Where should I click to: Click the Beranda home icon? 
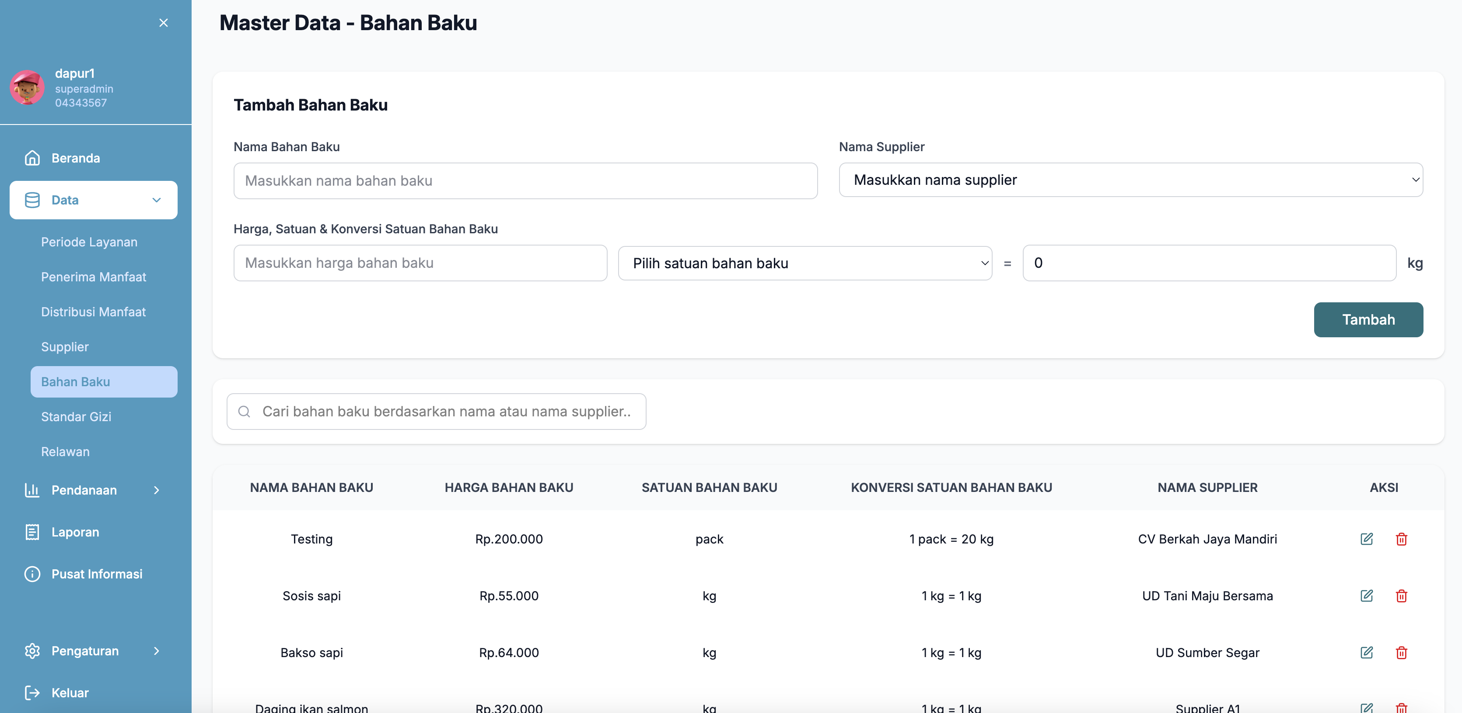click(x=32, y=158)
